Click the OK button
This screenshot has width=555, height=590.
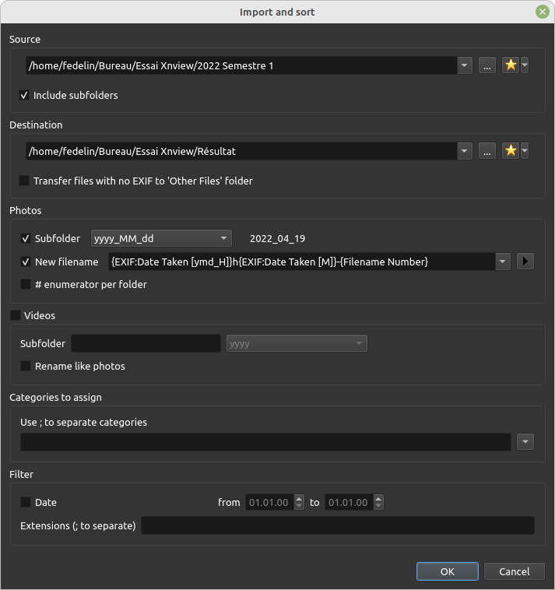click(447, 571)
